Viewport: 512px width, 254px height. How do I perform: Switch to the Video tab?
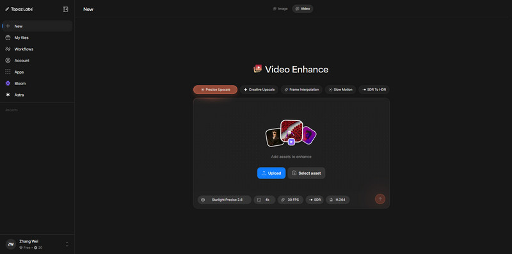tap(302, 9)
